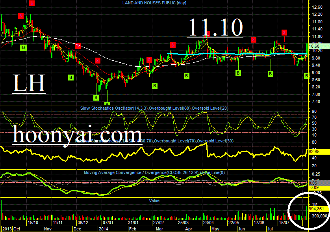Screen dimensions: 330x232
Task: Click the 22/05 date label
Action: (x=234, y=223)
